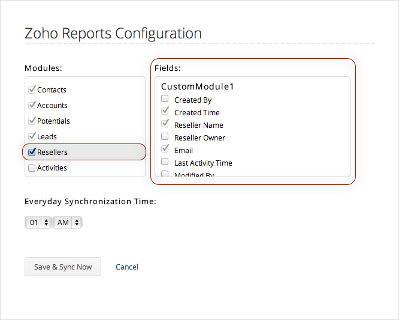Open the AM/PM dropdown
This screenshot has height=320, width=399.
point(67,223)
